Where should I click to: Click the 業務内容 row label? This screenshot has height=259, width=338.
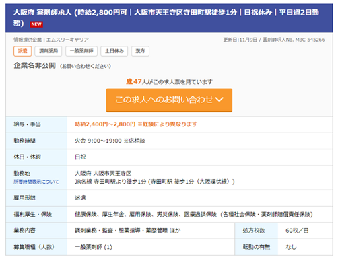point(24,231)
